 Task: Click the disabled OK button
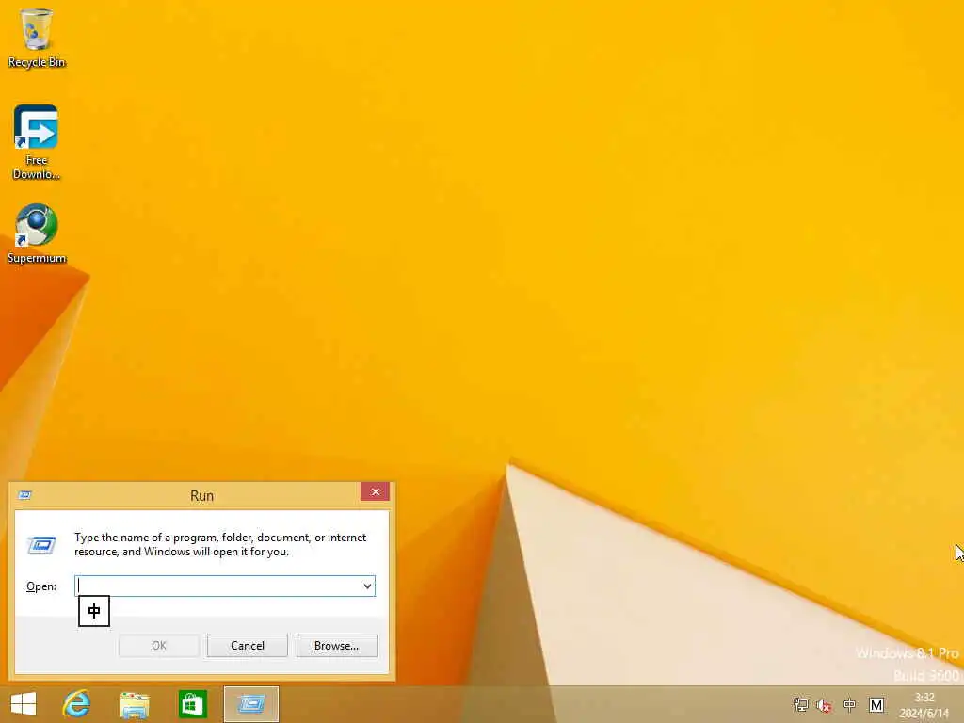(x=158, y=646)
